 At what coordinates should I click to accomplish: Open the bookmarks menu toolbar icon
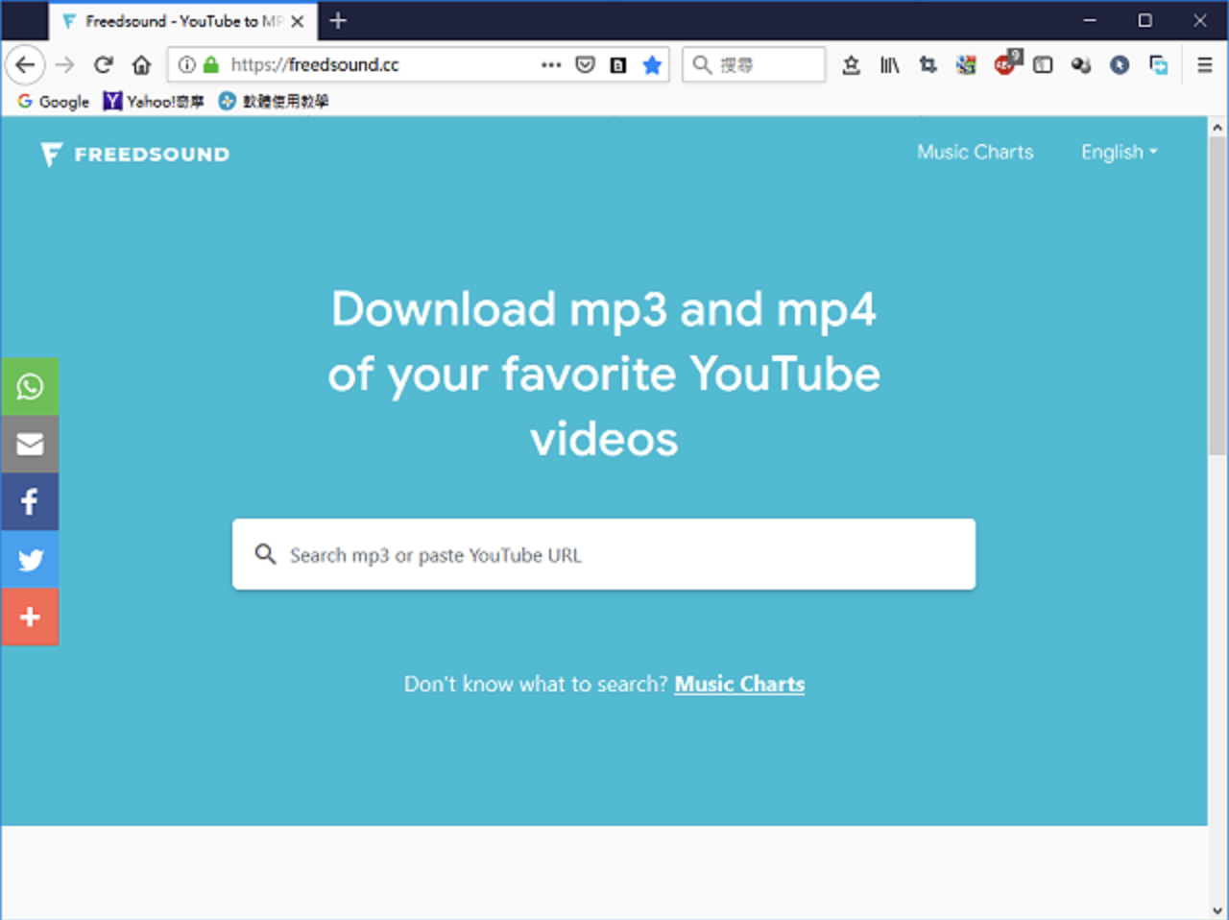point(851,64)
